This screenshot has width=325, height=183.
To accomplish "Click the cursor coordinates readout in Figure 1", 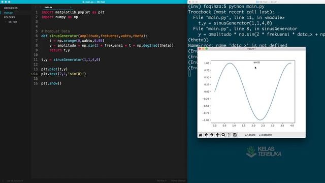I will pos(258,135).
